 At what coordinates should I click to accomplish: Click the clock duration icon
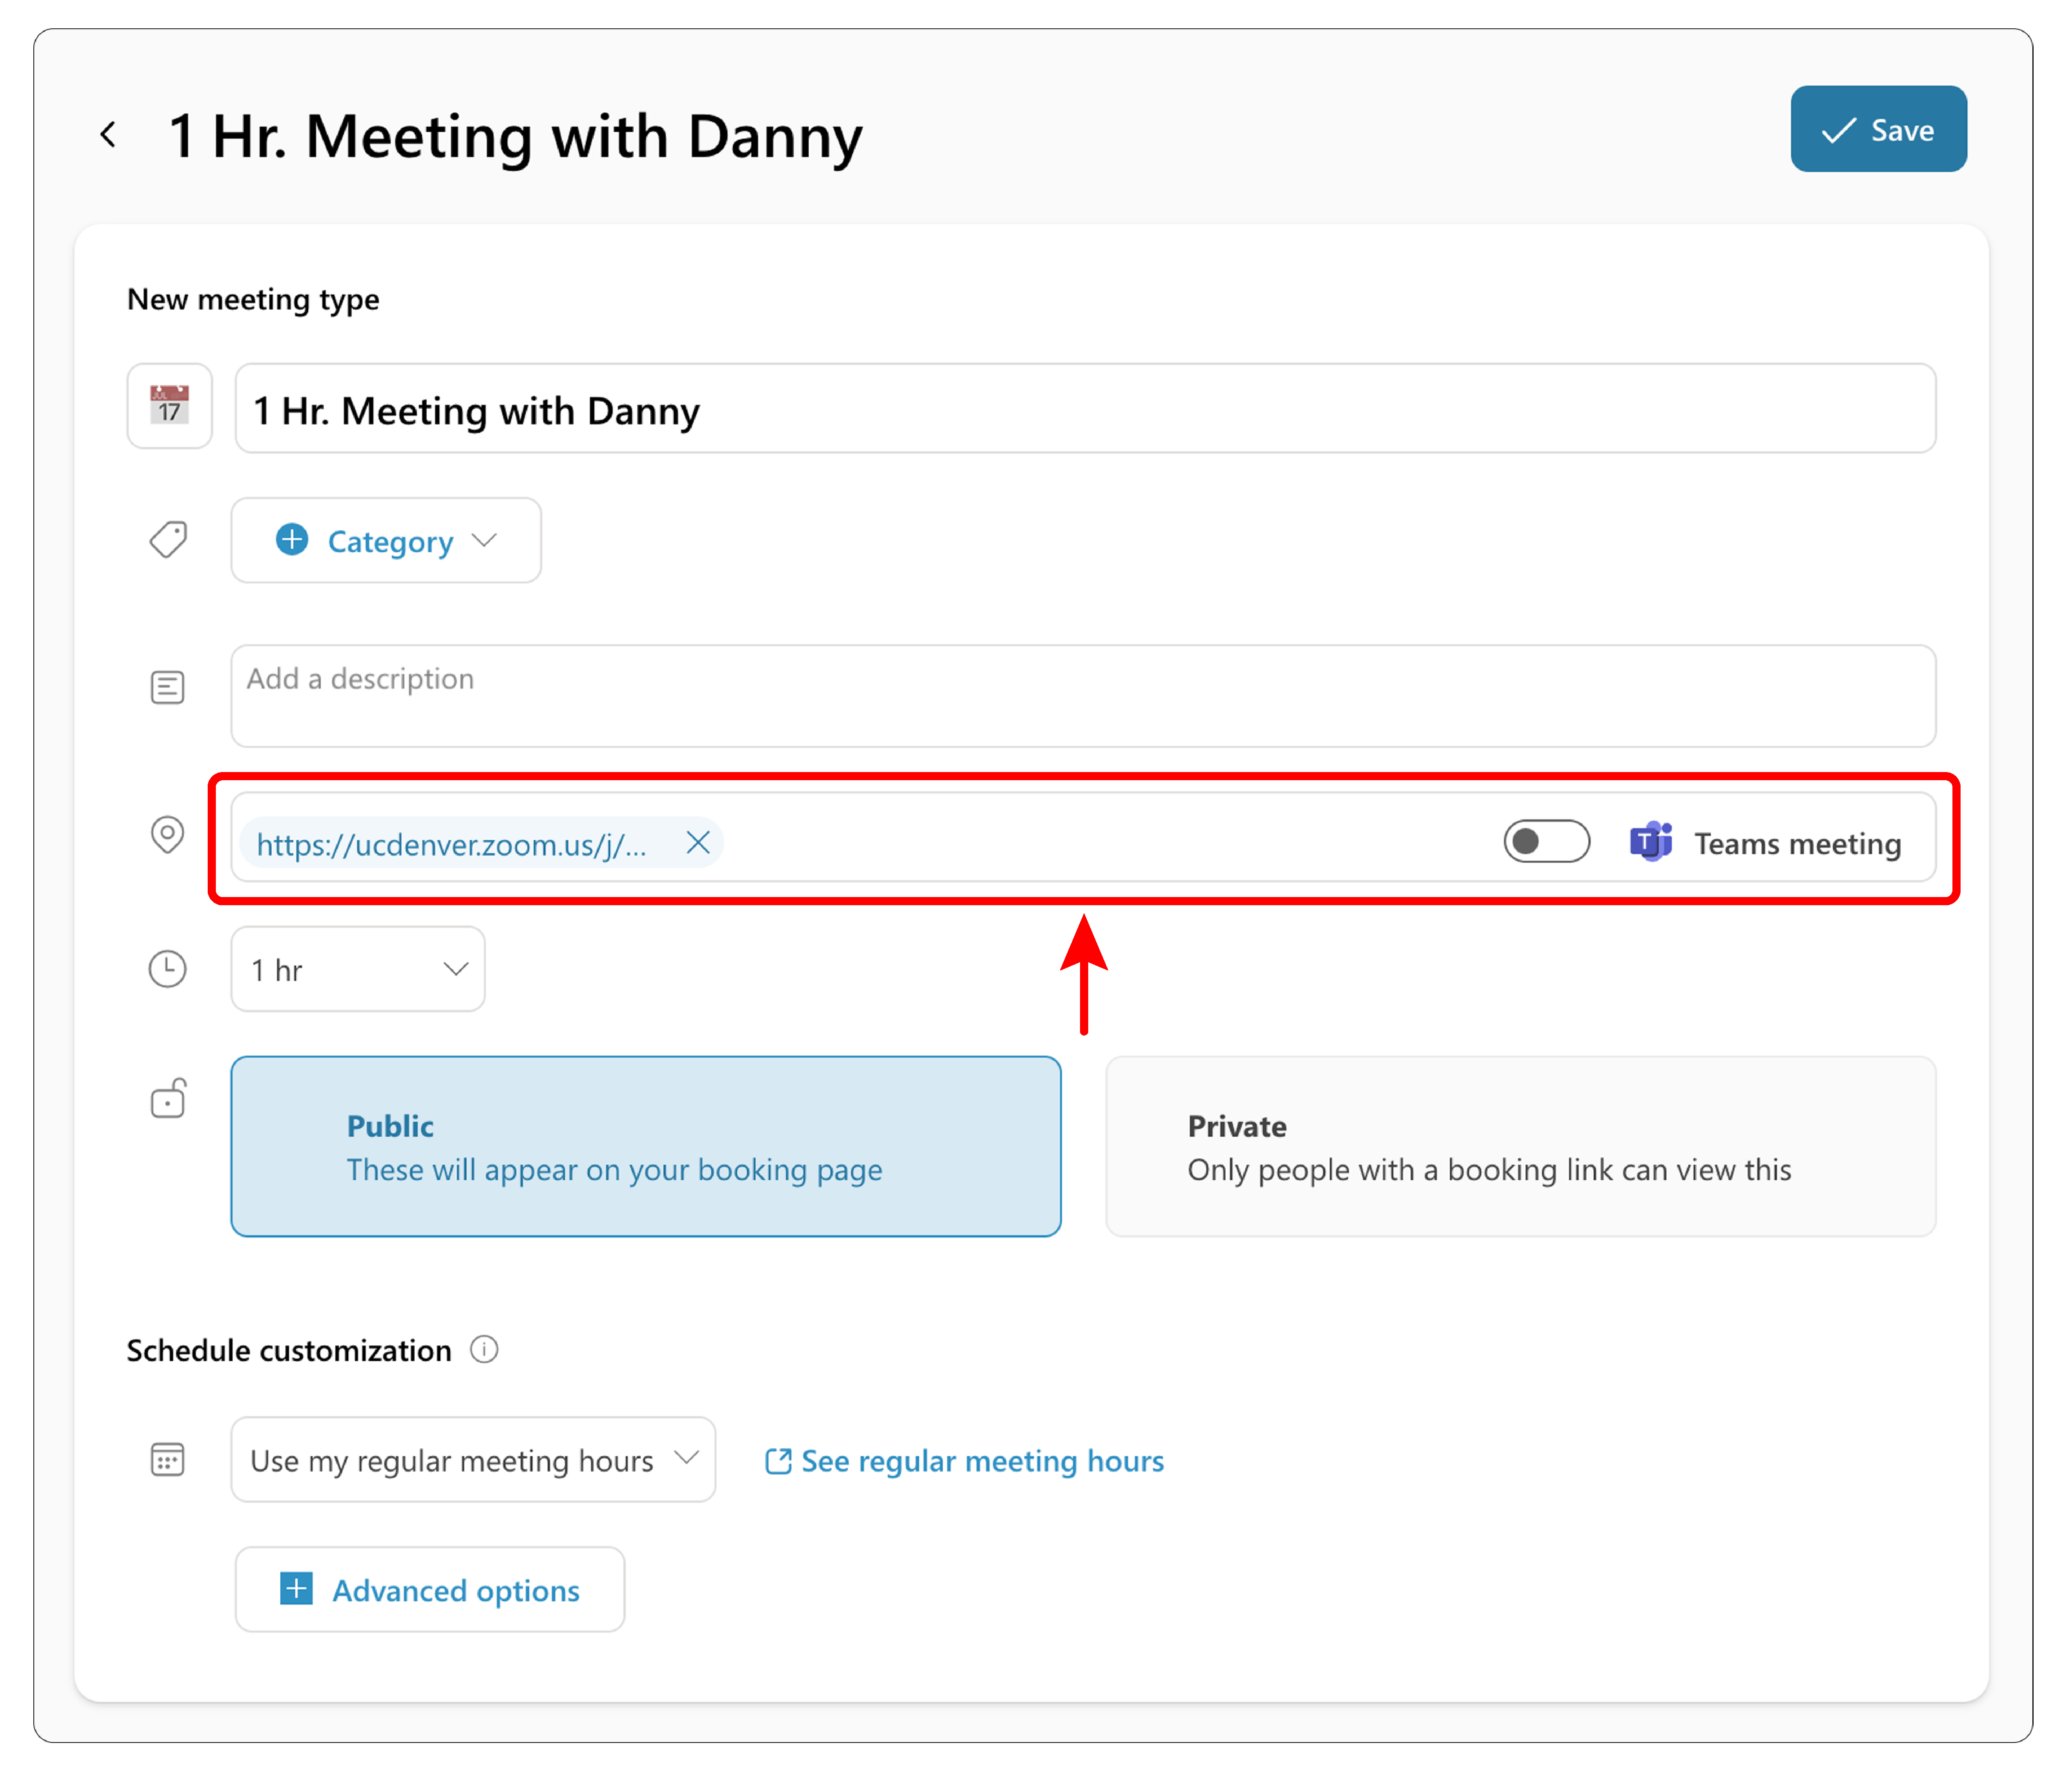pyautogui.click(x=167, y=969)
